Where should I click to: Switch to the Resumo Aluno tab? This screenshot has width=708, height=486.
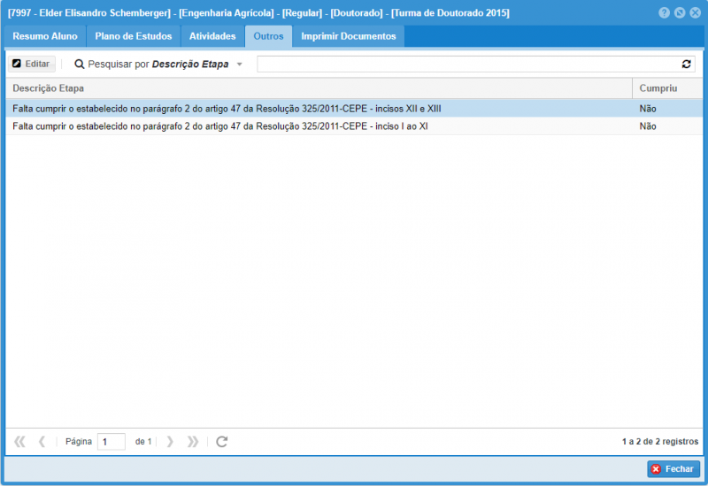pyautogui.click(x=45, y=36)
